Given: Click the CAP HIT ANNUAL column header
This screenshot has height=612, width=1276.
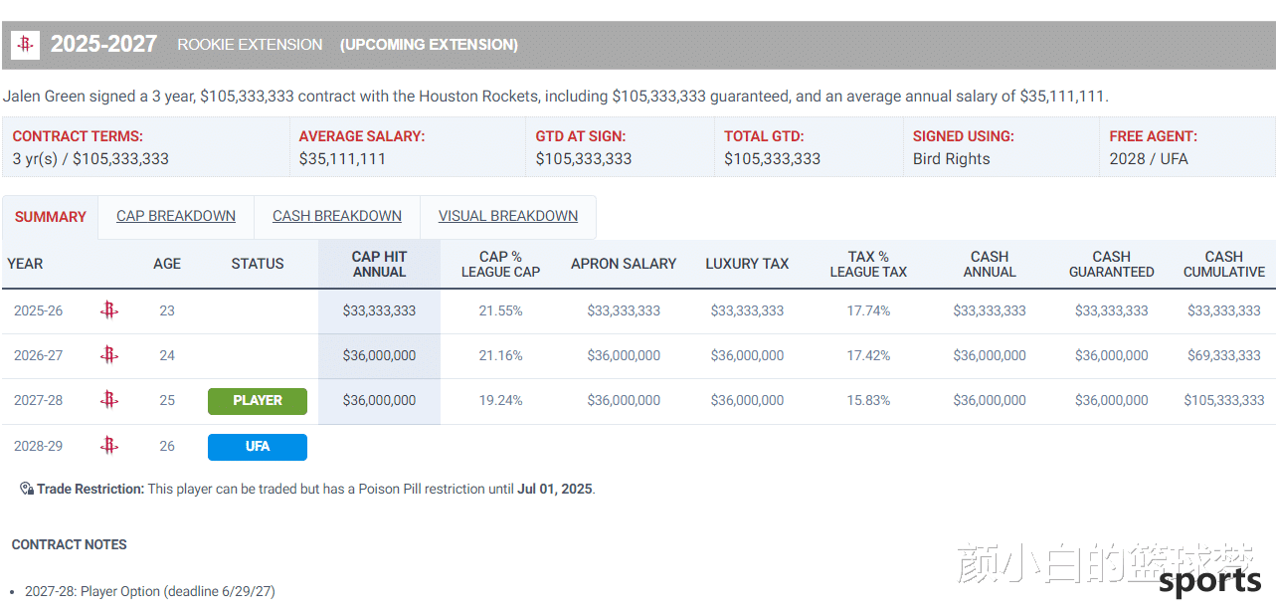Looking at the screenshot, I should tap(380, 264).
